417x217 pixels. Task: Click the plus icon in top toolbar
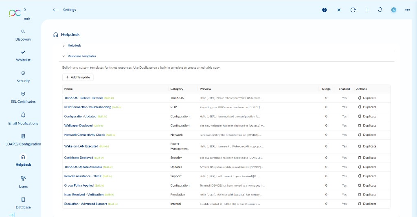pyautogui.click(x=367, y=10)
